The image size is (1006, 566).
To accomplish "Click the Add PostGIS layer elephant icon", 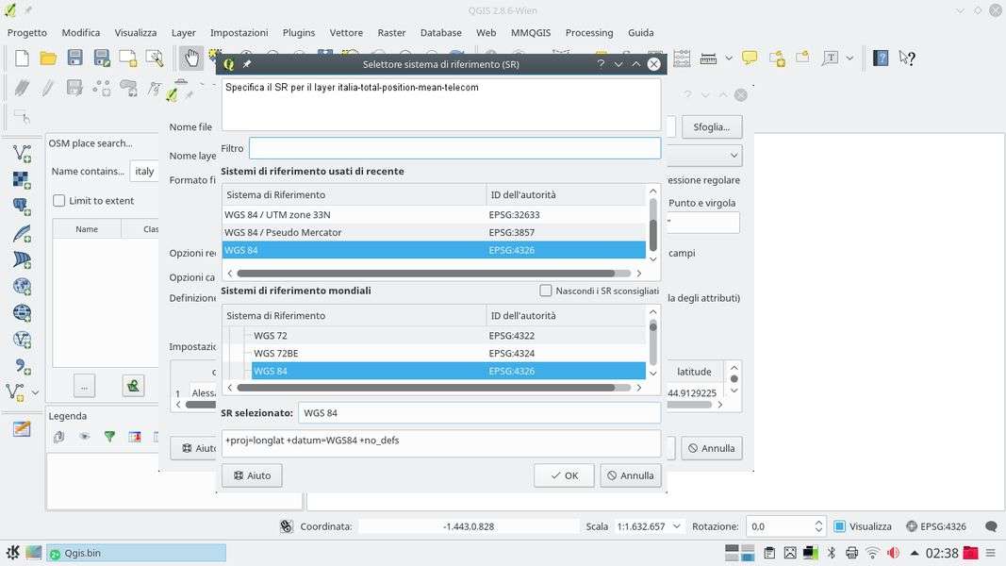I will click(21, 207).
